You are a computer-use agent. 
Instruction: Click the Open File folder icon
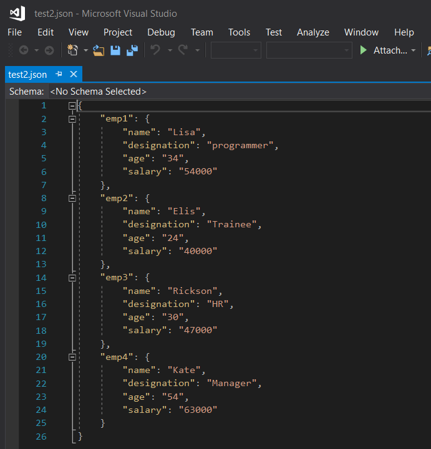click(99, 50)
